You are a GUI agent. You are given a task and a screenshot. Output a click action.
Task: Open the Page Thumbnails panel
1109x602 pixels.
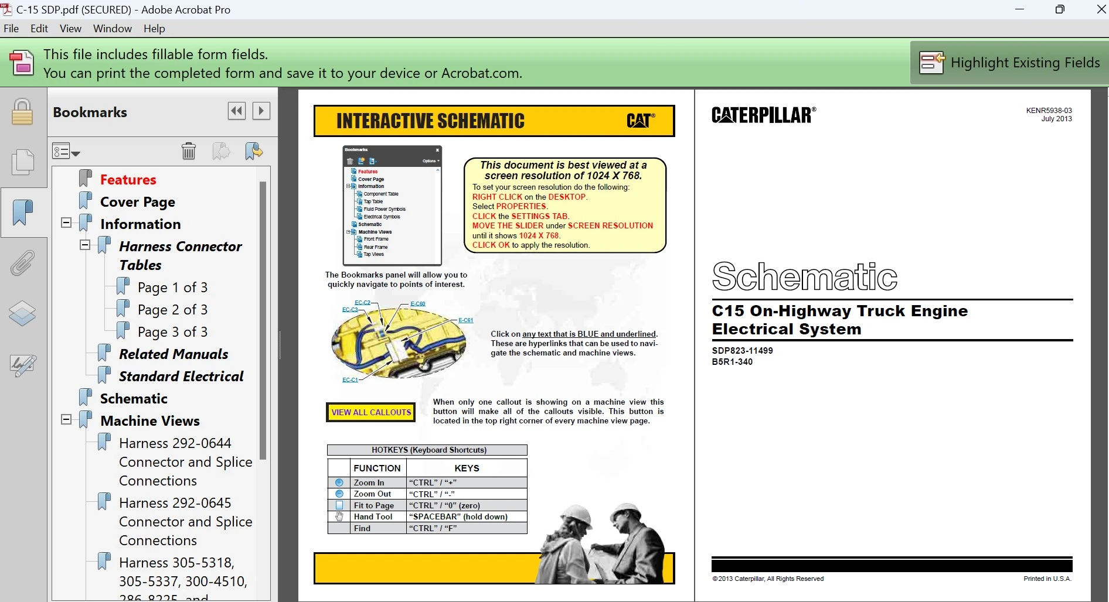coord(23,162)
